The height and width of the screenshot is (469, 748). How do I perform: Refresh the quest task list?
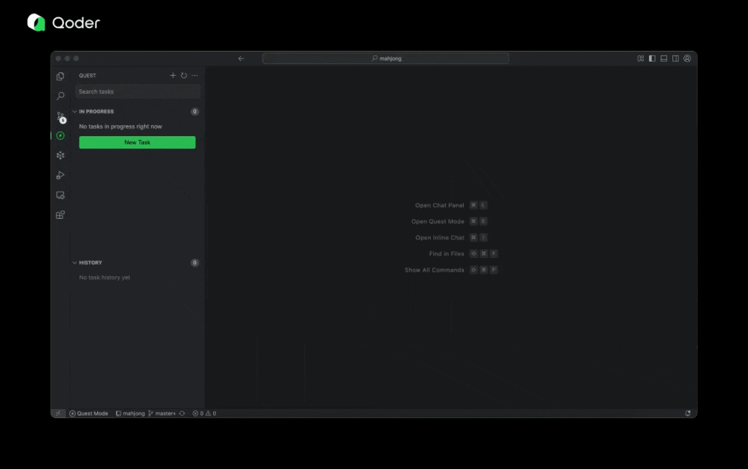(x=184, y=76)
